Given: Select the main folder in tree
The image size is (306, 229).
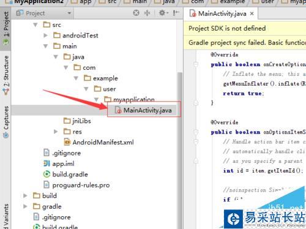Looking at the screenshot, I should [70, 47].
